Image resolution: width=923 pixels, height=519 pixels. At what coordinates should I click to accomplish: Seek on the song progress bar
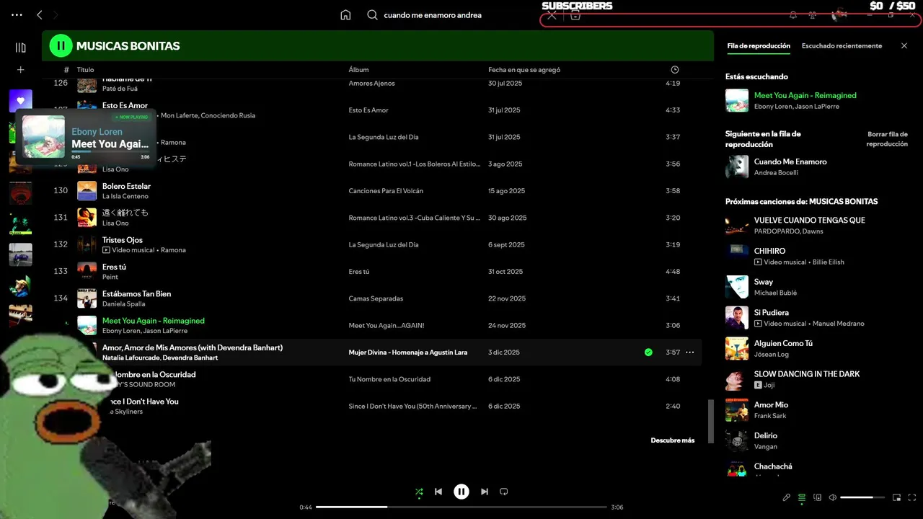tap(461, 507)
